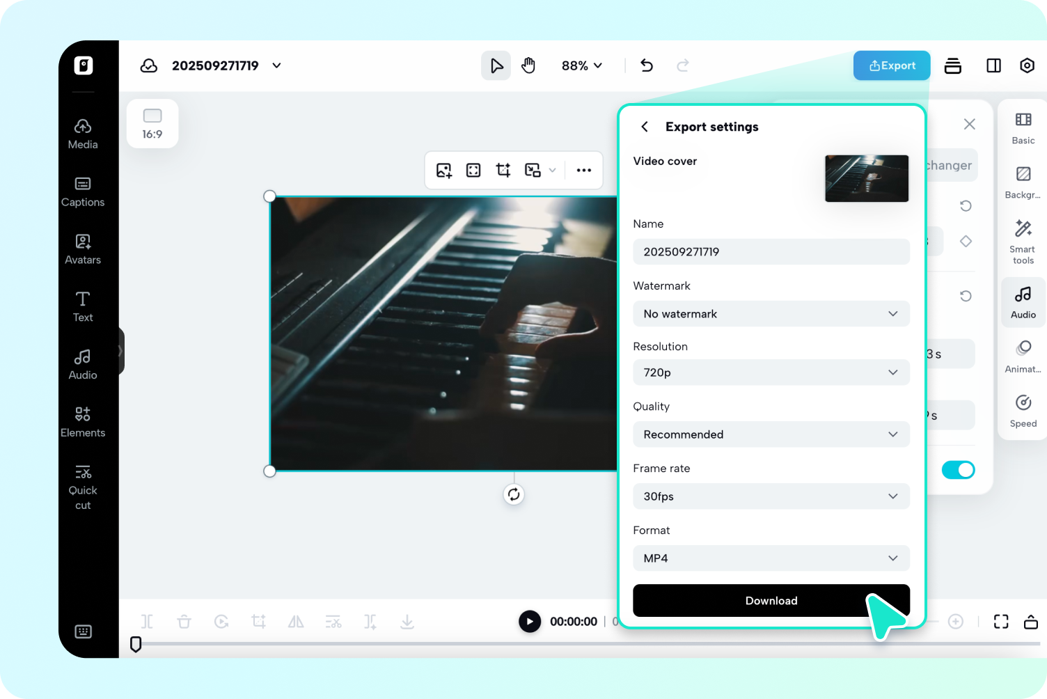Open the Smart tools tab
Viewport: 1047px width, 699px height.
click(x=1023, y=242)
